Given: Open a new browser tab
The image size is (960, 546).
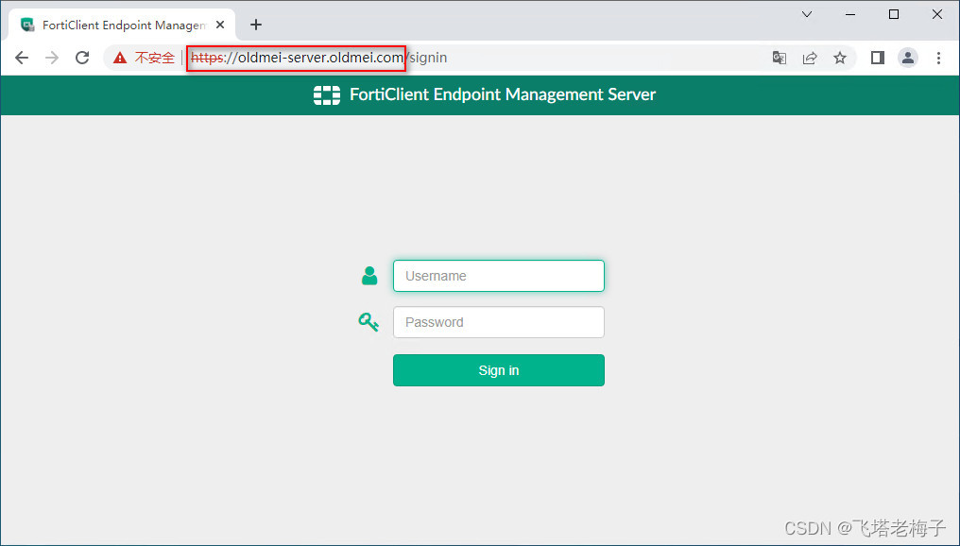Looking at the screenshot, I should [x=255, y=24].
